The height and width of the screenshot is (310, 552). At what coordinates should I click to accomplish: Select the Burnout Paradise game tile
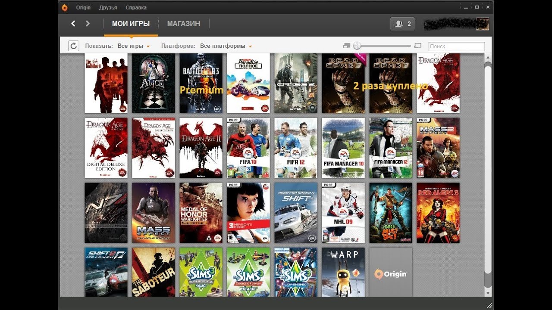(x=248, y=83)
